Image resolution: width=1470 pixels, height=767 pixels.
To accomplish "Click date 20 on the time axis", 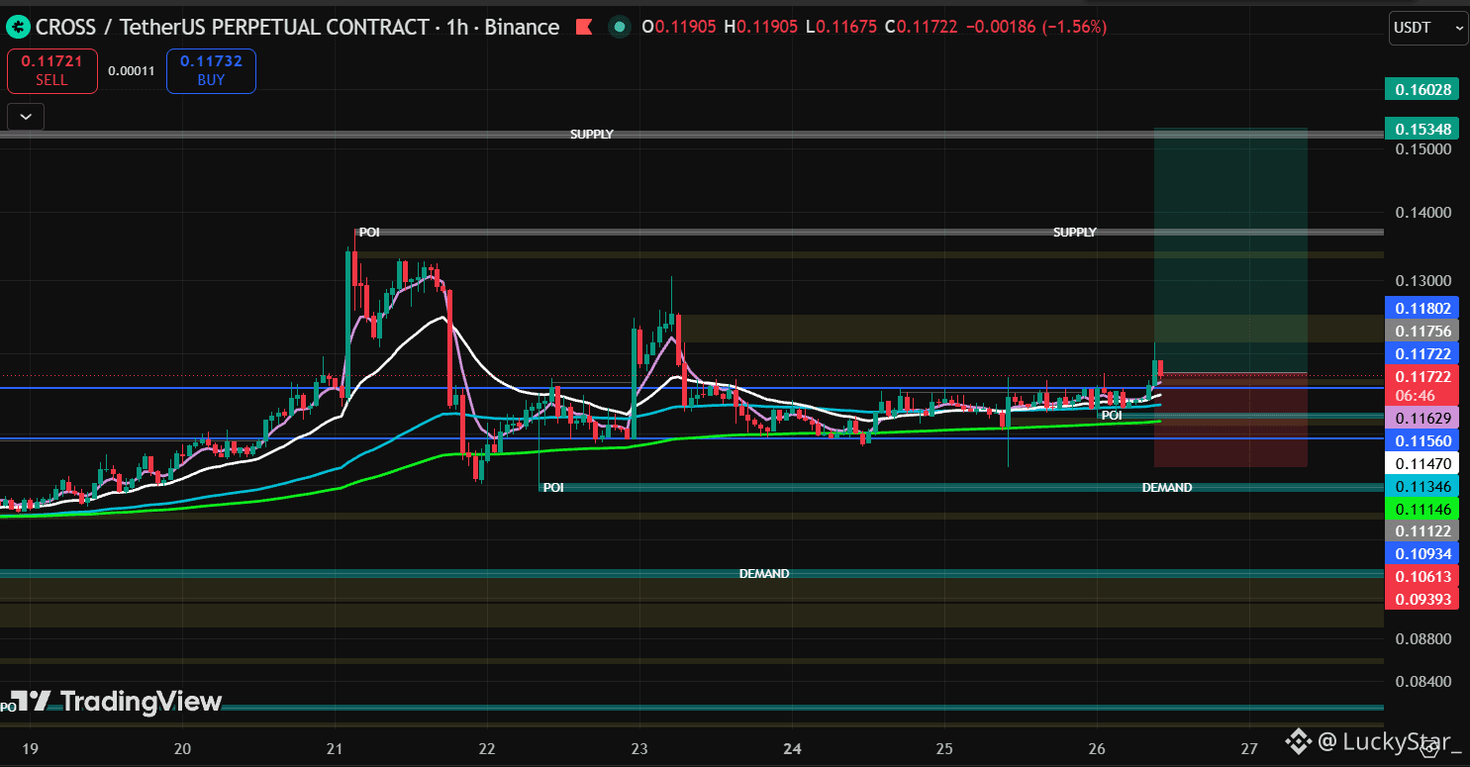I will (x=182, y=747).
